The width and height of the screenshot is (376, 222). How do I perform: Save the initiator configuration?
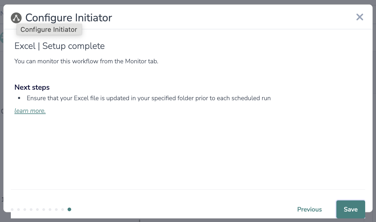coord(350,209)
